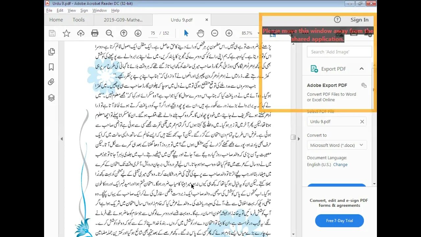This screenshot has height=237, width=421.
Task: Click the 'Adobe Export PDF' heading text
Action: pyautogui.click(x=327, y=85)
